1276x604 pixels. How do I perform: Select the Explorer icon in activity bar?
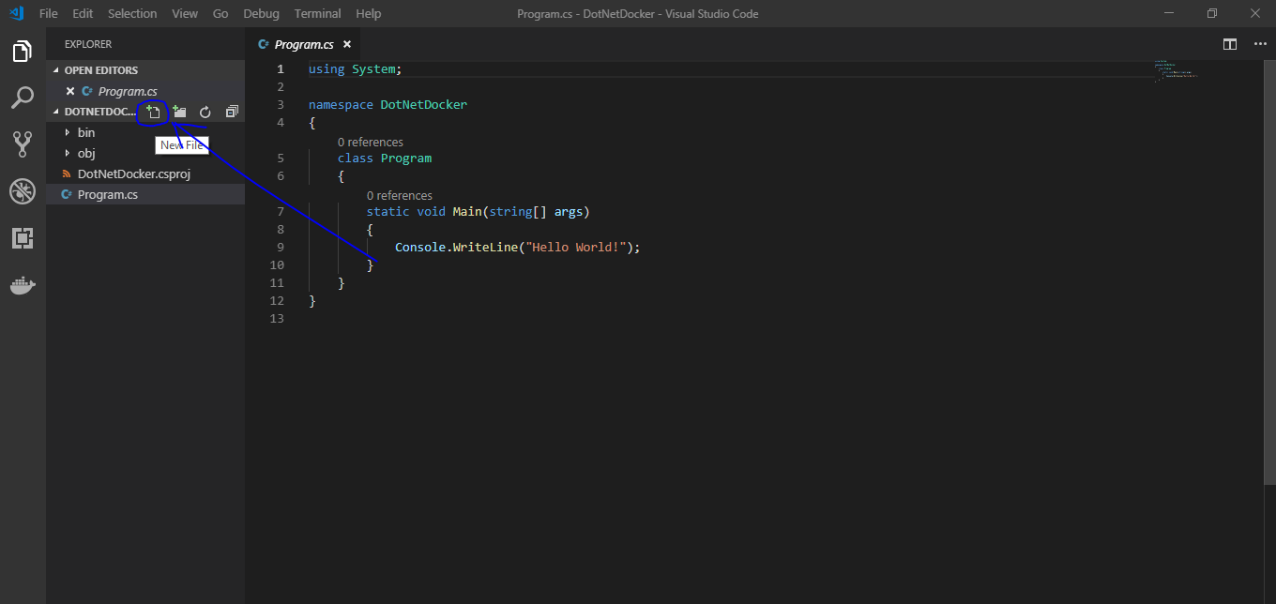pyautogui.click(x=23, y=52)
